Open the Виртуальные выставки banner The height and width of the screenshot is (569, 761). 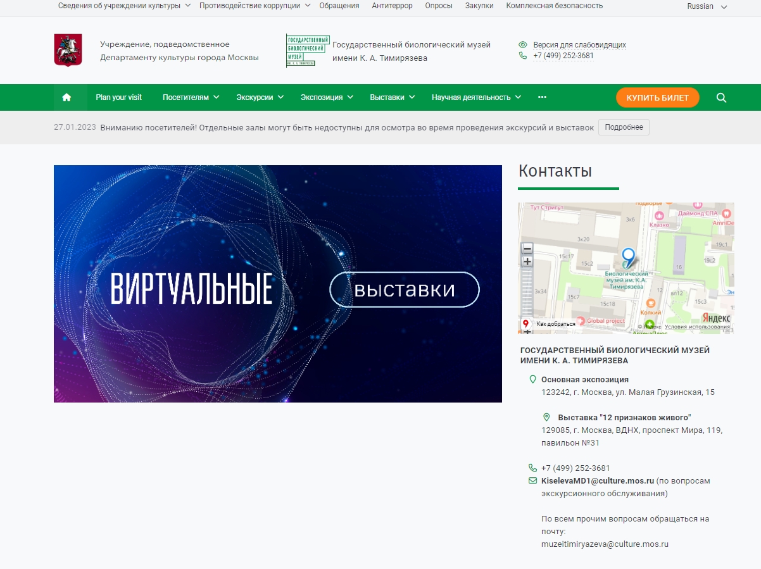coord(277,284)
